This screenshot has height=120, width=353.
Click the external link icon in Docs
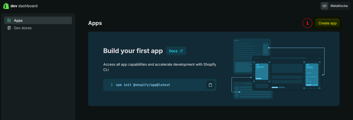click(x=181, y=51)
